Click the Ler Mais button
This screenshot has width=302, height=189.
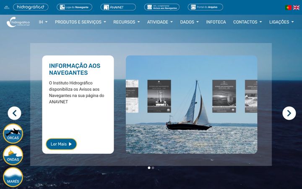point(61,144)
